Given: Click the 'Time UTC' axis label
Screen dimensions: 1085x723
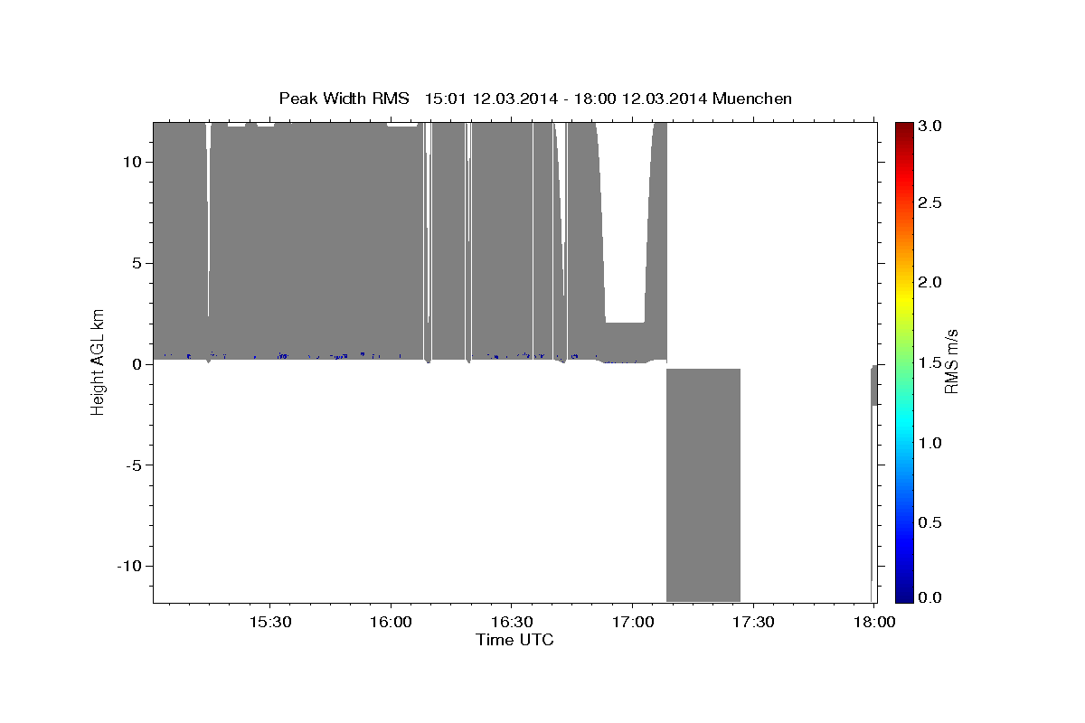Looking at the screenshot, I should pyautogui.click(x=514, y=640).
